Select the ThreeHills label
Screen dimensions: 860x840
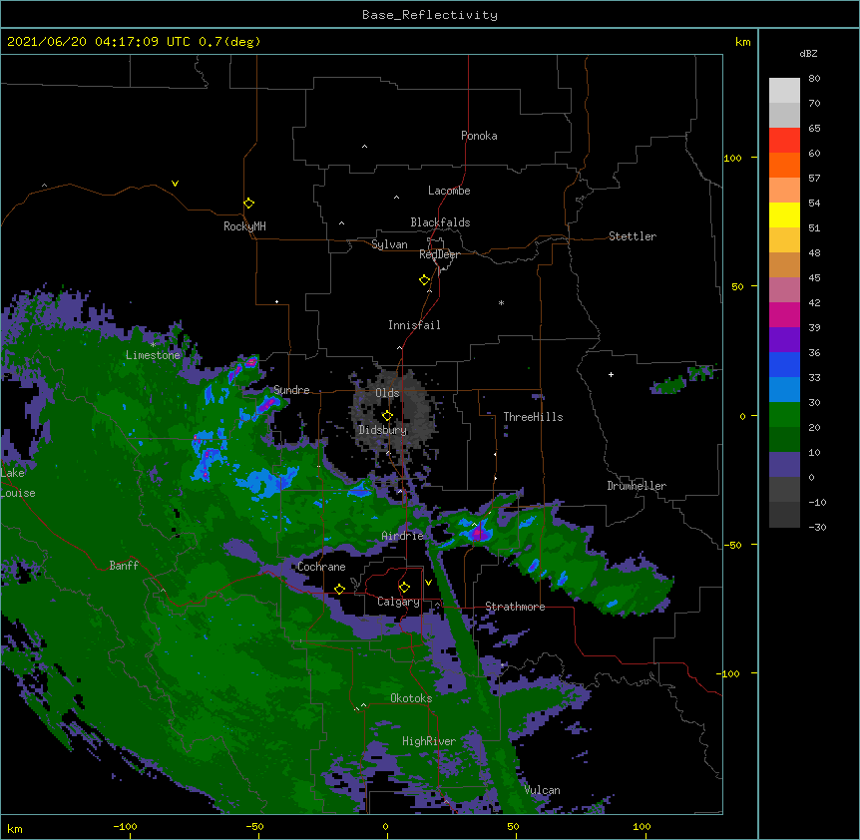[533, 417]
